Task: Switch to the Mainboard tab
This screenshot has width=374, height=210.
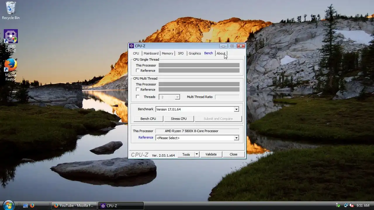Action: pos(151,53)
